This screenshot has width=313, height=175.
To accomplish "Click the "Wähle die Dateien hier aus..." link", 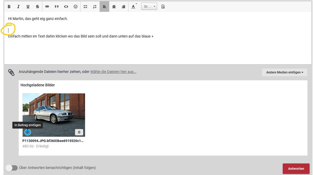I will [113, 72].
